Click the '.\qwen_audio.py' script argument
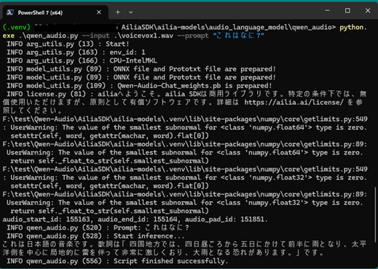Viewport: 378px width, 269px height. pyautogui.click(x=48, y=36)
